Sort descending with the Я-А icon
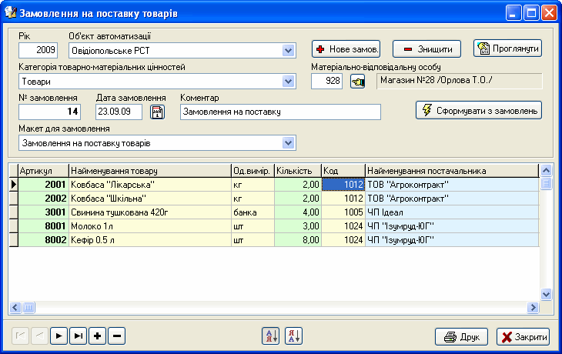Viewport: 562px width, 354px height. point(294,336)
